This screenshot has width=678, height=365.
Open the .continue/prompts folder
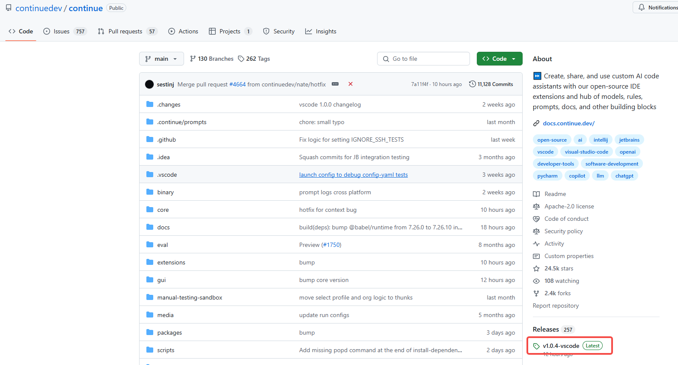(x=182, y=122)
